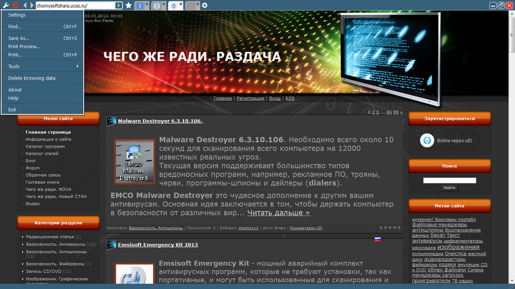
Task: Click the red stop/block icon in toolbar
Action: coord(15,5)
